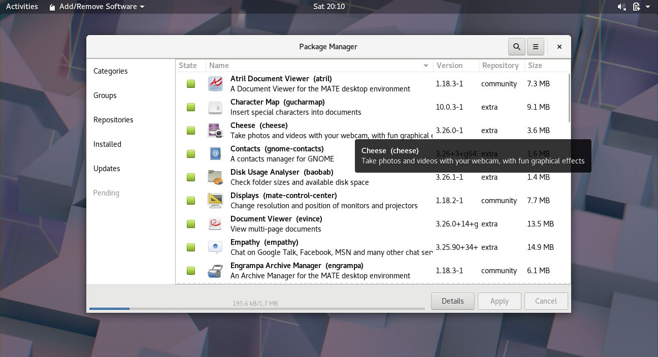Select the Disk Usage Analyser icon
The width and height of the screenshot is (658, 357).
[215, 177]
